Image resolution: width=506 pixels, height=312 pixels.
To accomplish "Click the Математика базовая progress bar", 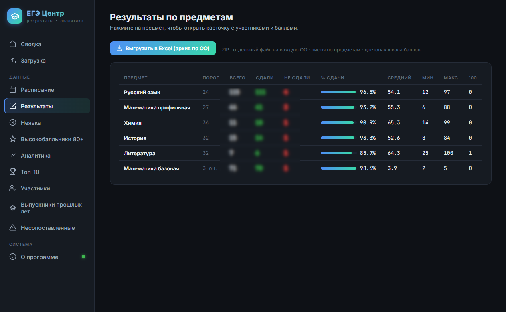I will [338, 168].
